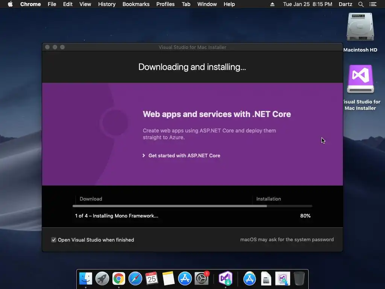Click the Installing Mono Framework status text
This screenshot has width=385, height=289.
[x=117, y=216]
